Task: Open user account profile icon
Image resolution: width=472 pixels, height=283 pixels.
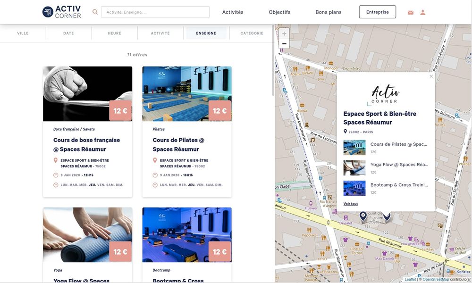Action: (423, 13)
